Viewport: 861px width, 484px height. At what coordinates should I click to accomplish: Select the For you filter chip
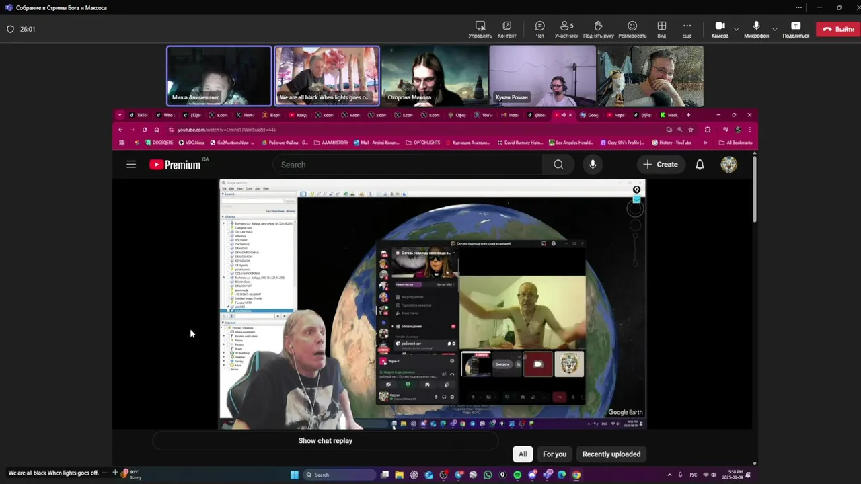tap(555, 454)
